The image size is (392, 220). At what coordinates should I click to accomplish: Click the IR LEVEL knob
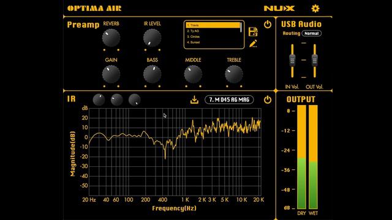click(x=152, y=38)
